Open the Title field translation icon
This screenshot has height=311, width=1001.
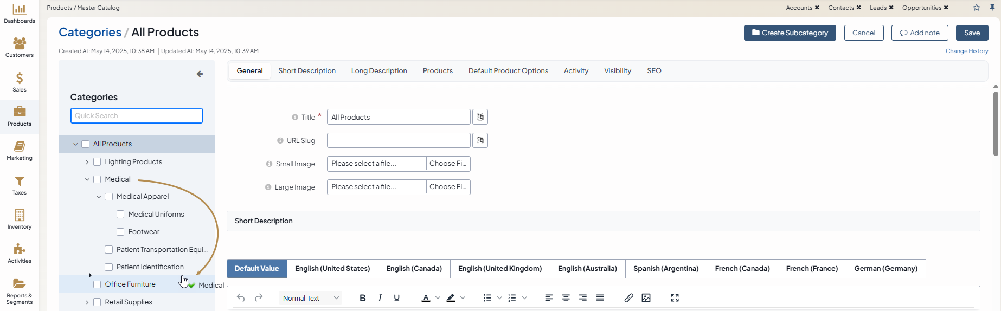click(x=480, y=117)
